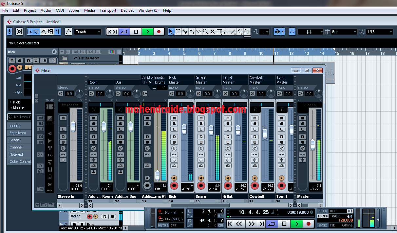Click the Constrain Delay Compensation icon
This screenshot has width=397, height=233.
coord(19,32)
